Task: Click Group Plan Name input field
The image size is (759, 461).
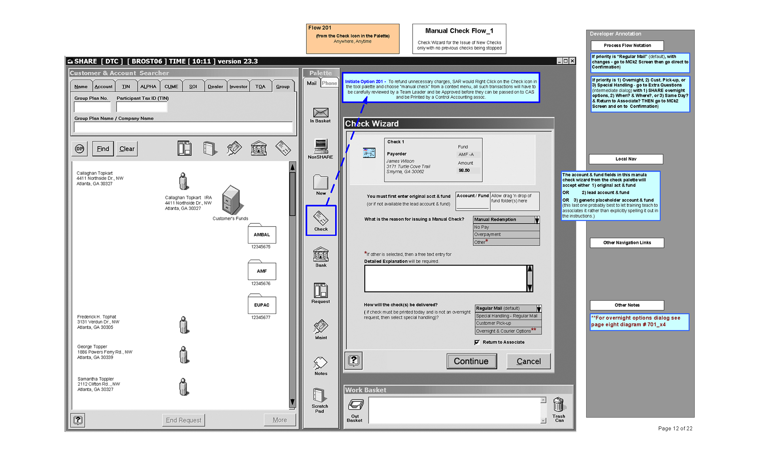Action: (x=183, y=127)
